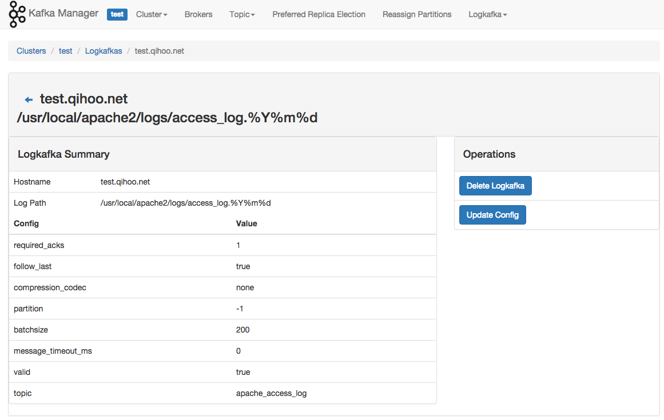Select the batchsize config name

tap(31, 330)
